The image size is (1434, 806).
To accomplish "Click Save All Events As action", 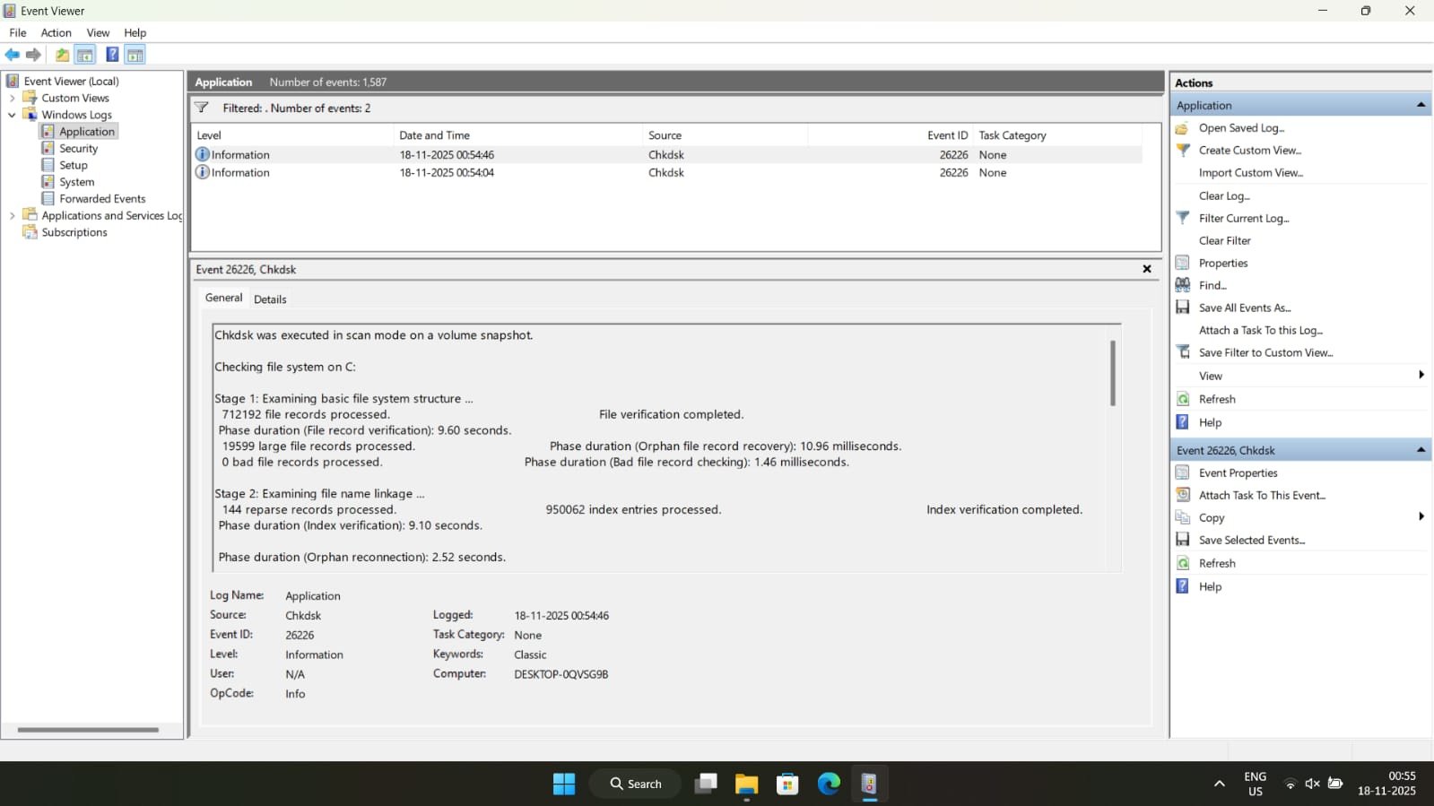I will point(1245,308).
